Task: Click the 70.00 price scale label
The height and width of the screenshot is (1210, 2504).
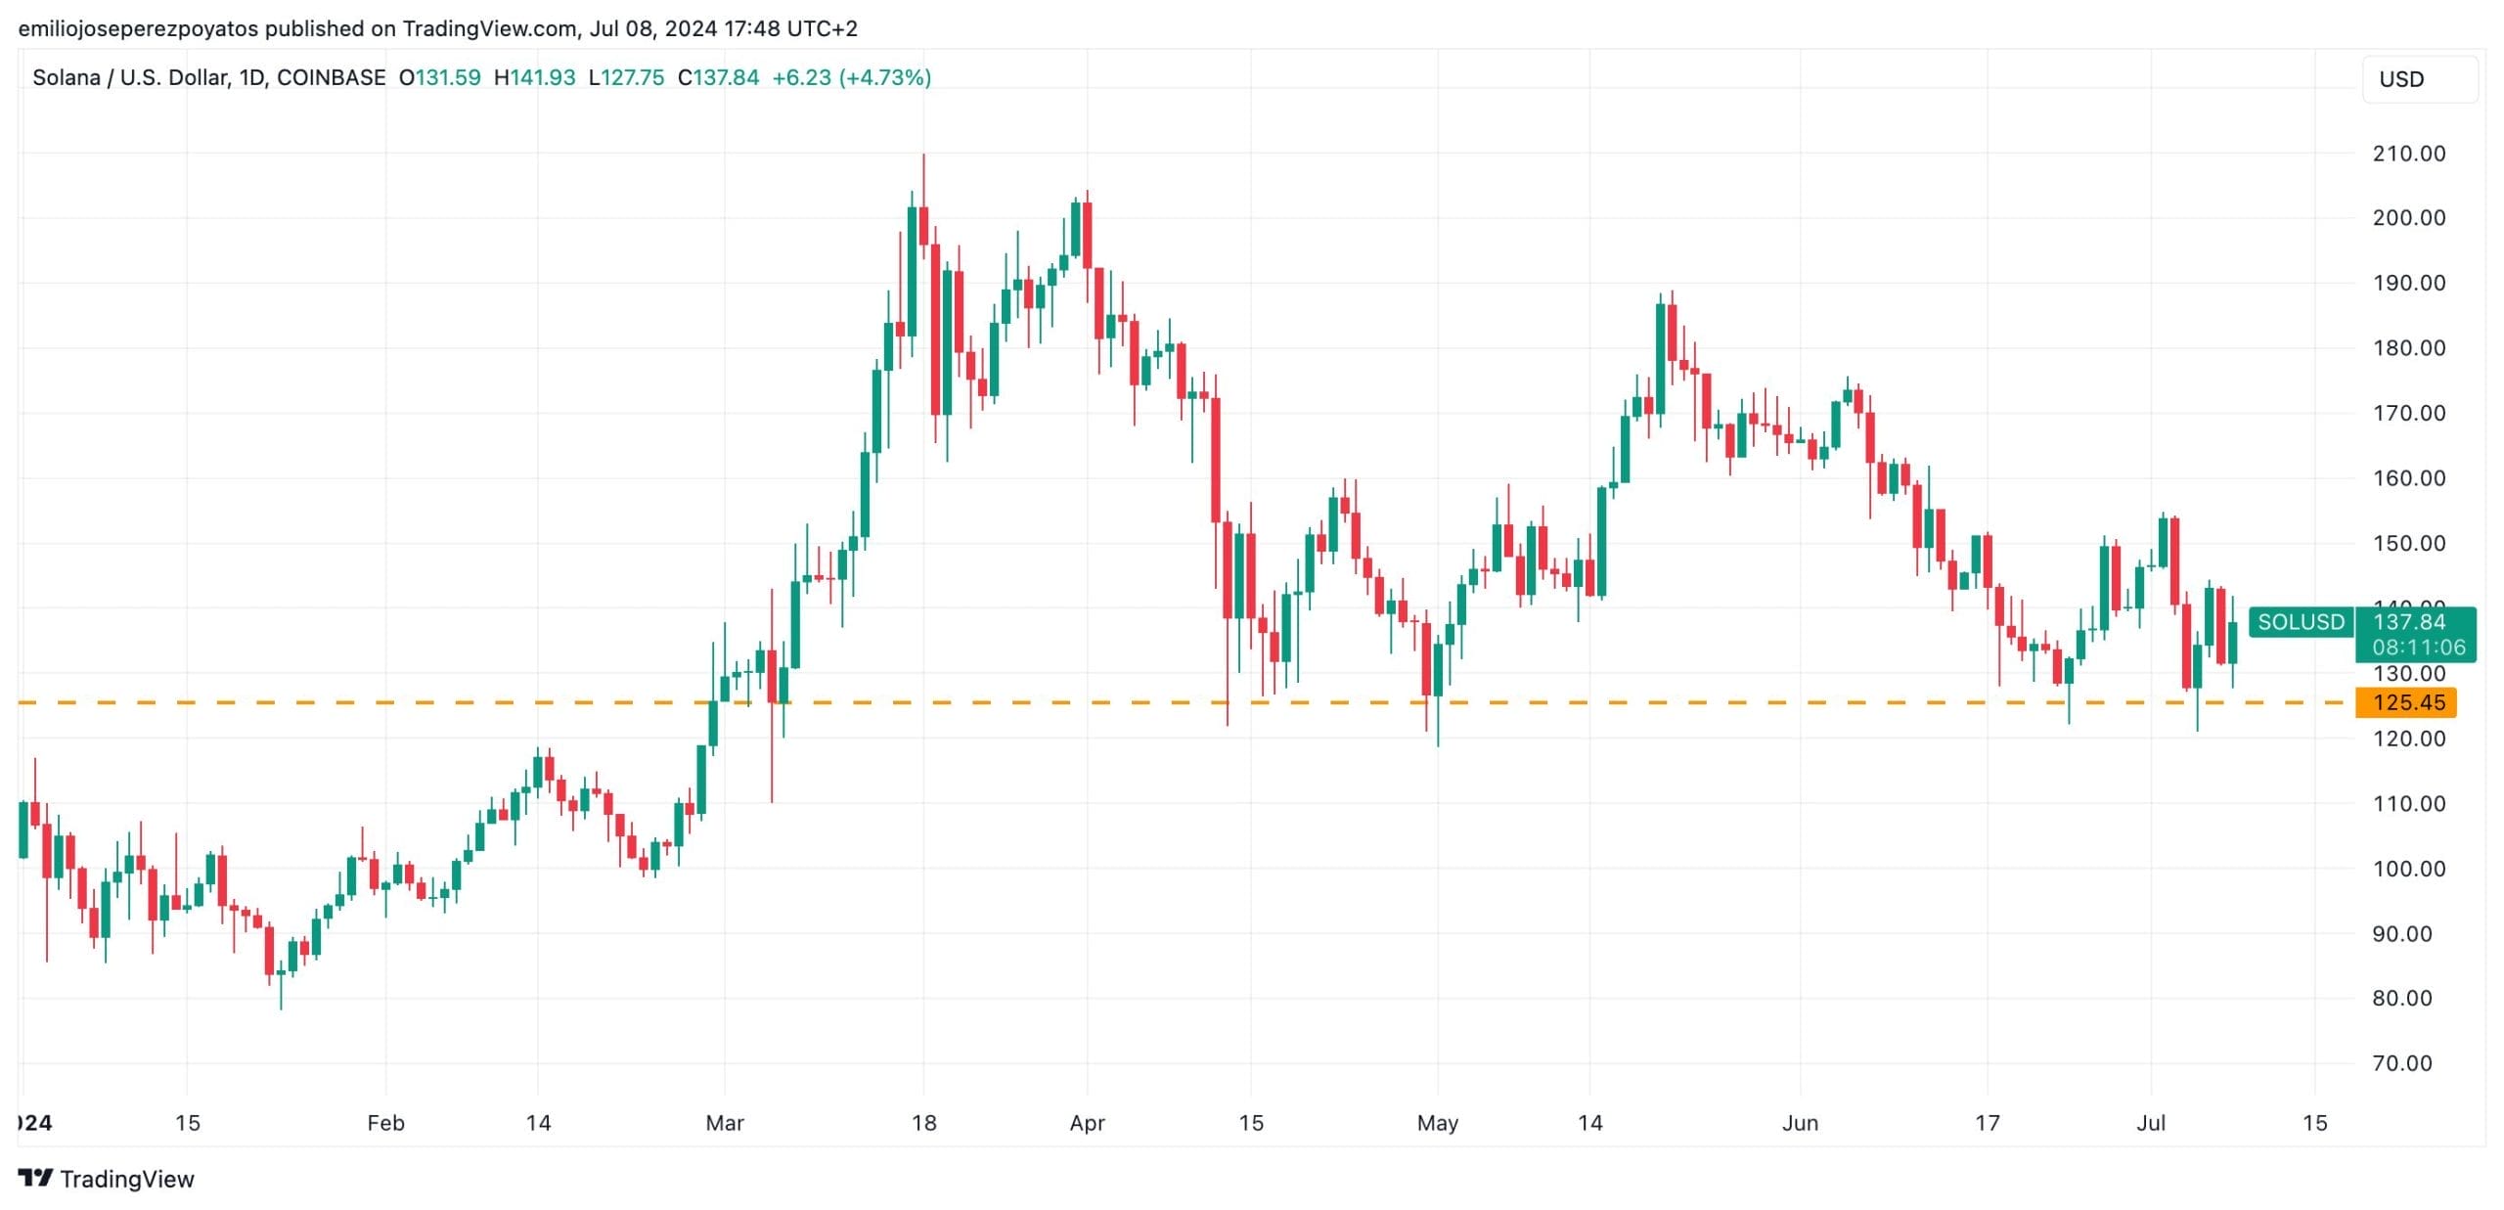Action: [x=2402, y=1063]
